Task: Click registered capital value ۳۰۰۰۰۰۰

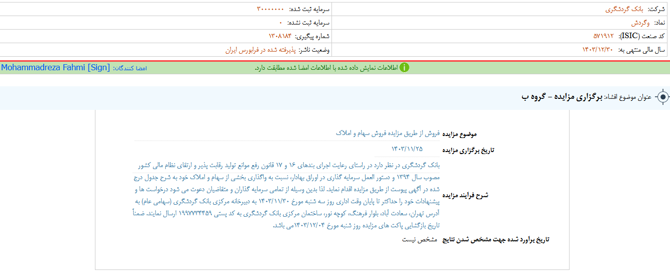Action: (270, 9)
